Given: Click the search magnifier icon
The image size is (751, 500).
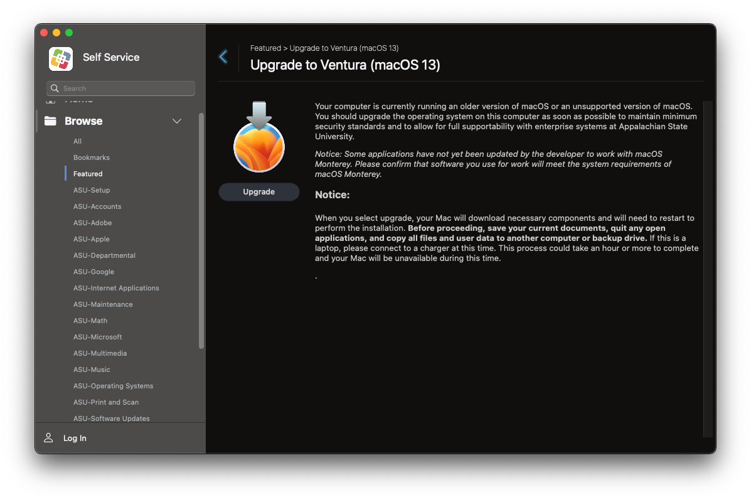Looking at the screenshot, I should [55, 88].
